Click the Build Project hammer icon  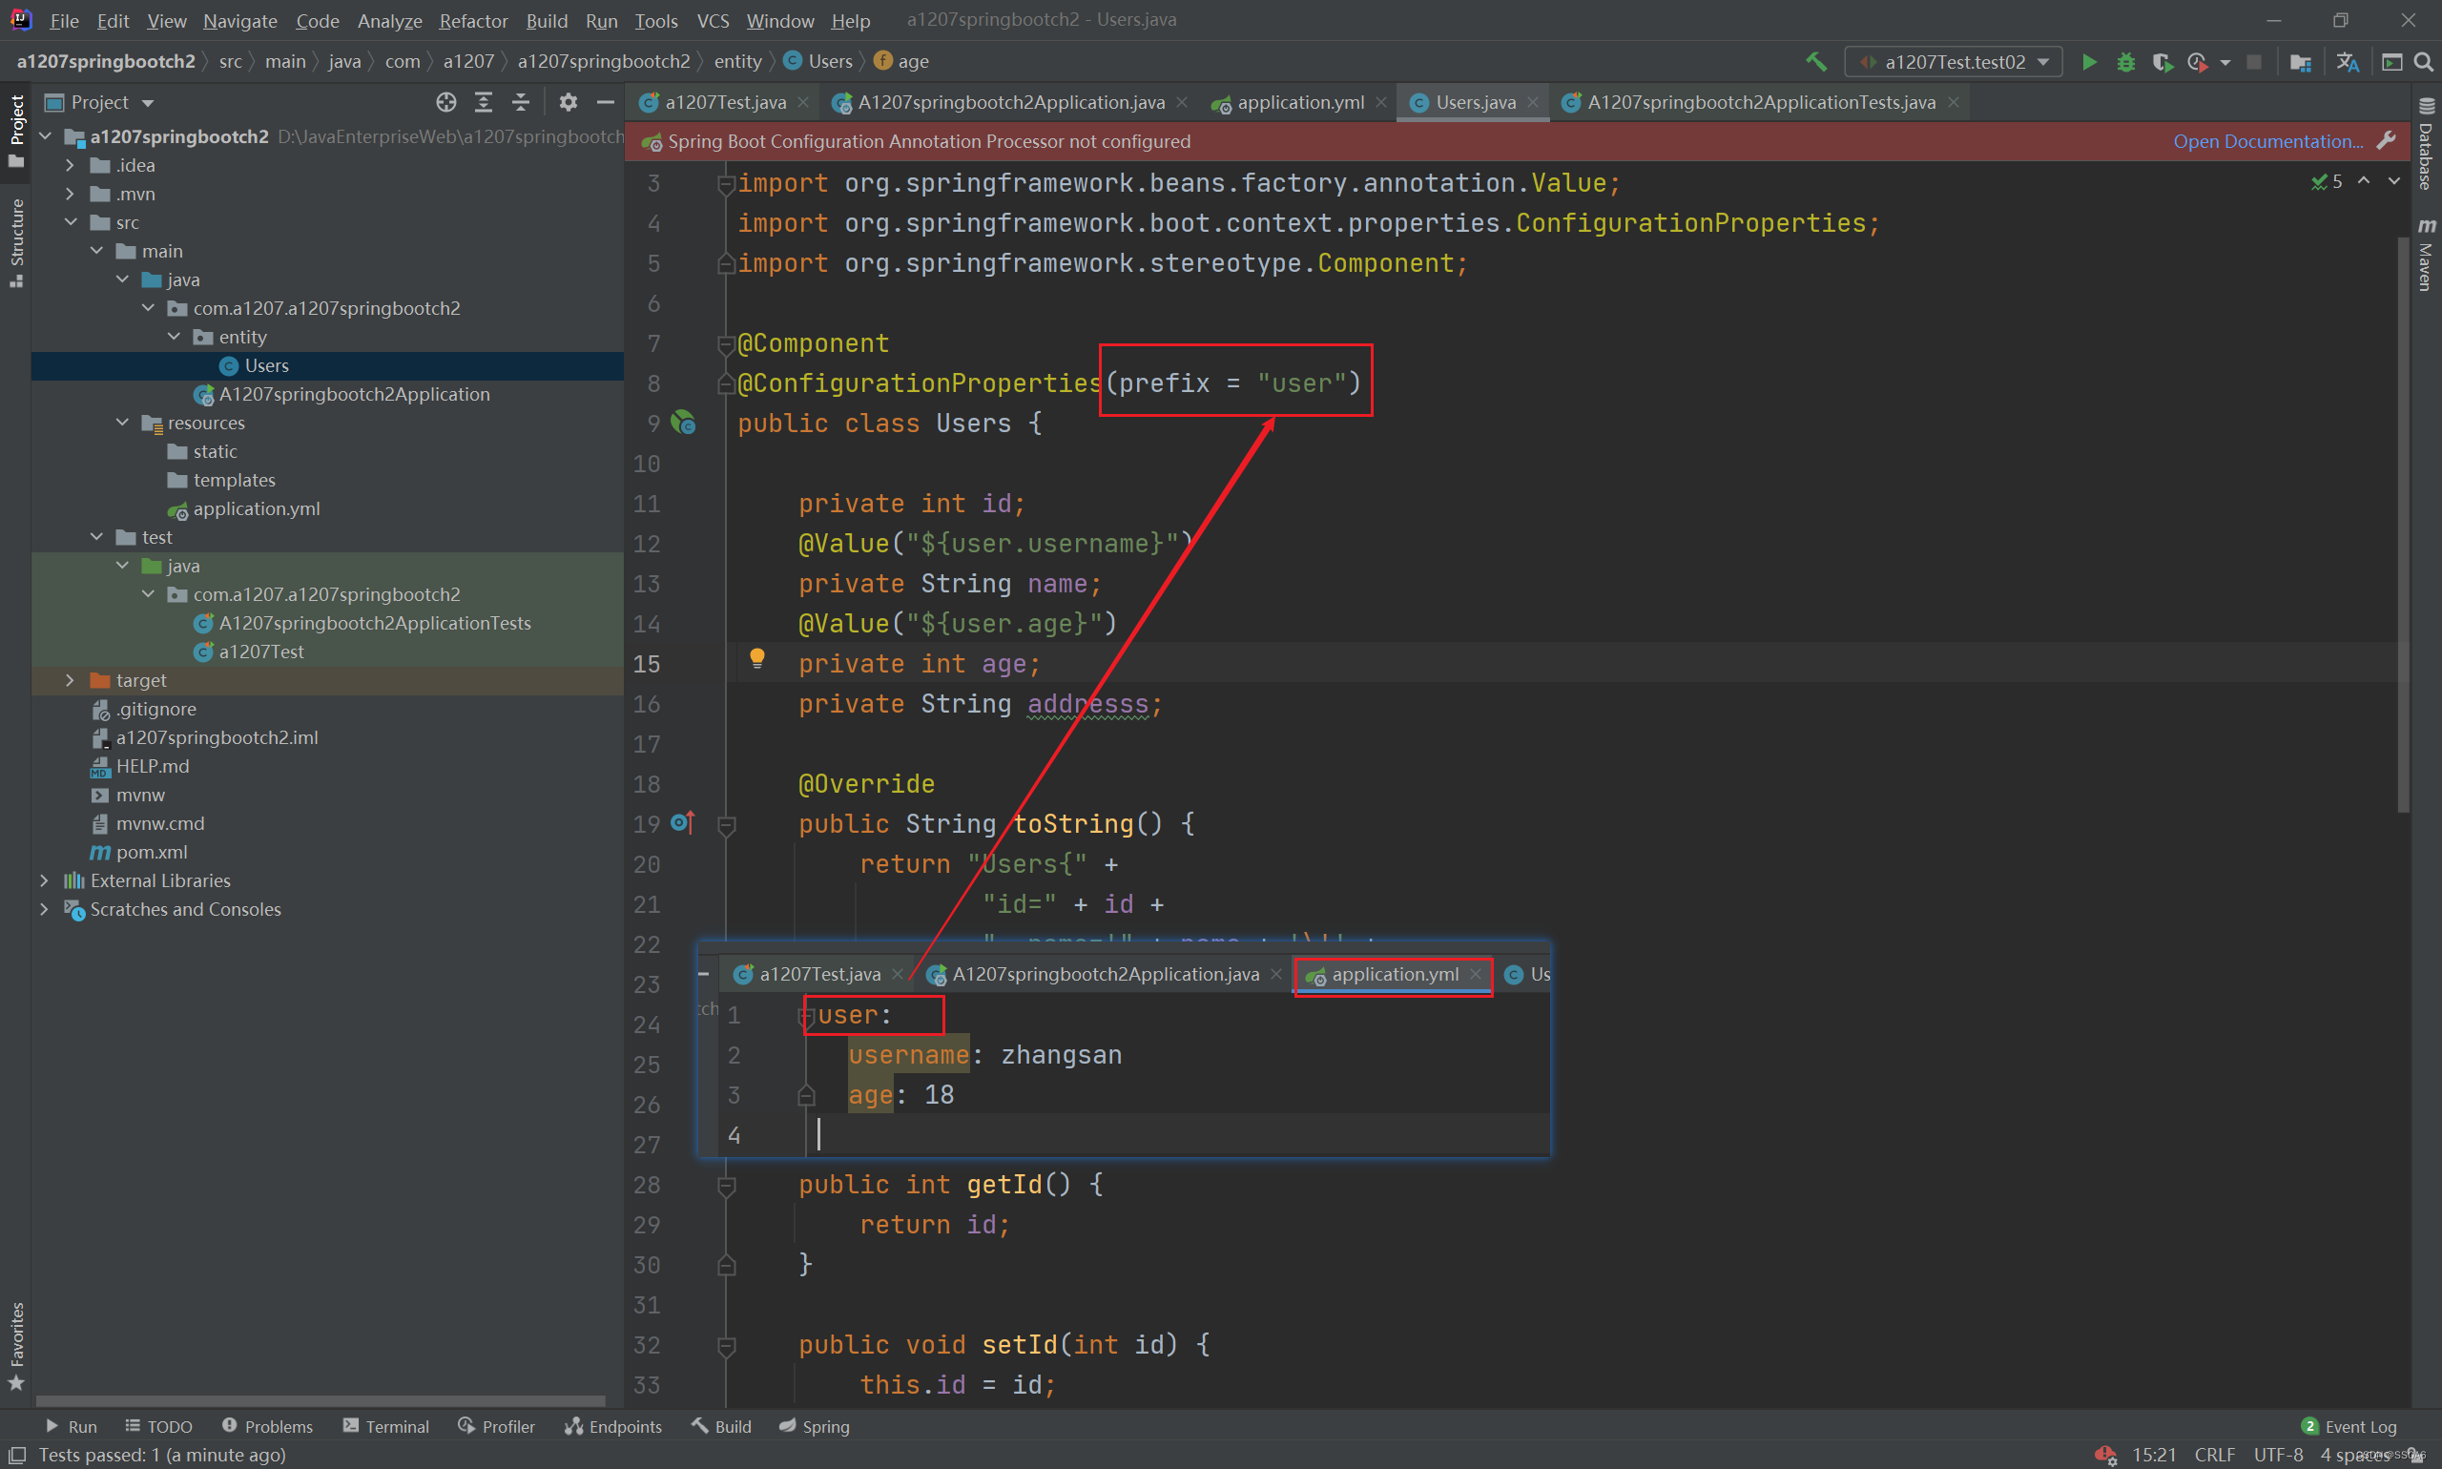click(1816, 61)
